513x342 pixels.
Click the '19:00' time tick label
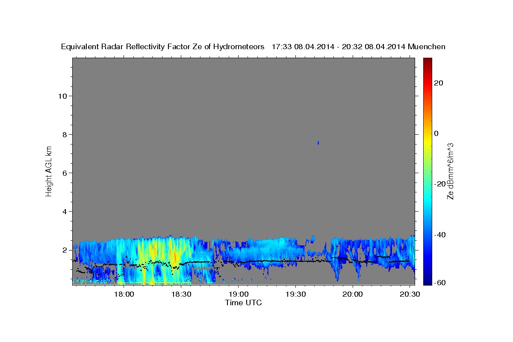click(x=239, y=295)
